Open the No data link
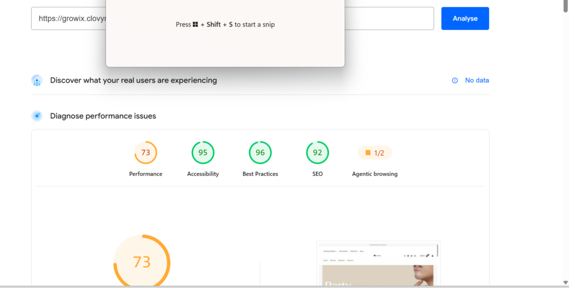 477,80
